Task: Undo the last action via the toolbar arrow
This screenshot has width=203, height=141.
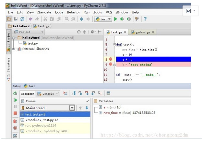Action: click(30, 19)
